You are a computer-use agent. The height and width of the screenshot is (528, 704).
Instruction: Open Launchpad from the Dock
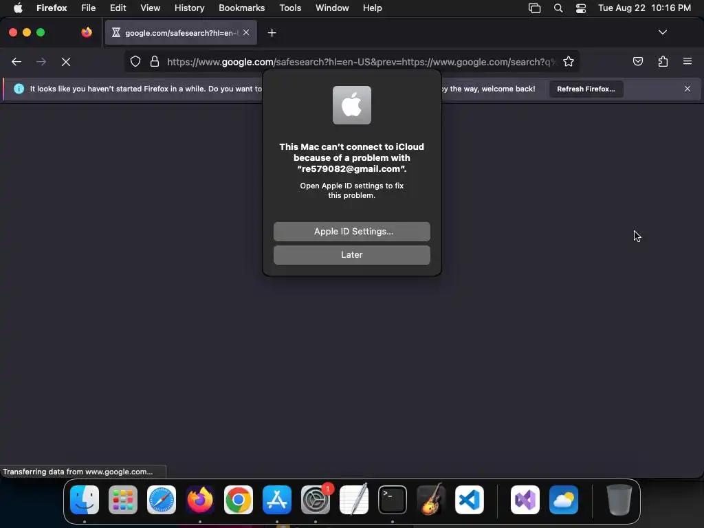click(123, 500)
